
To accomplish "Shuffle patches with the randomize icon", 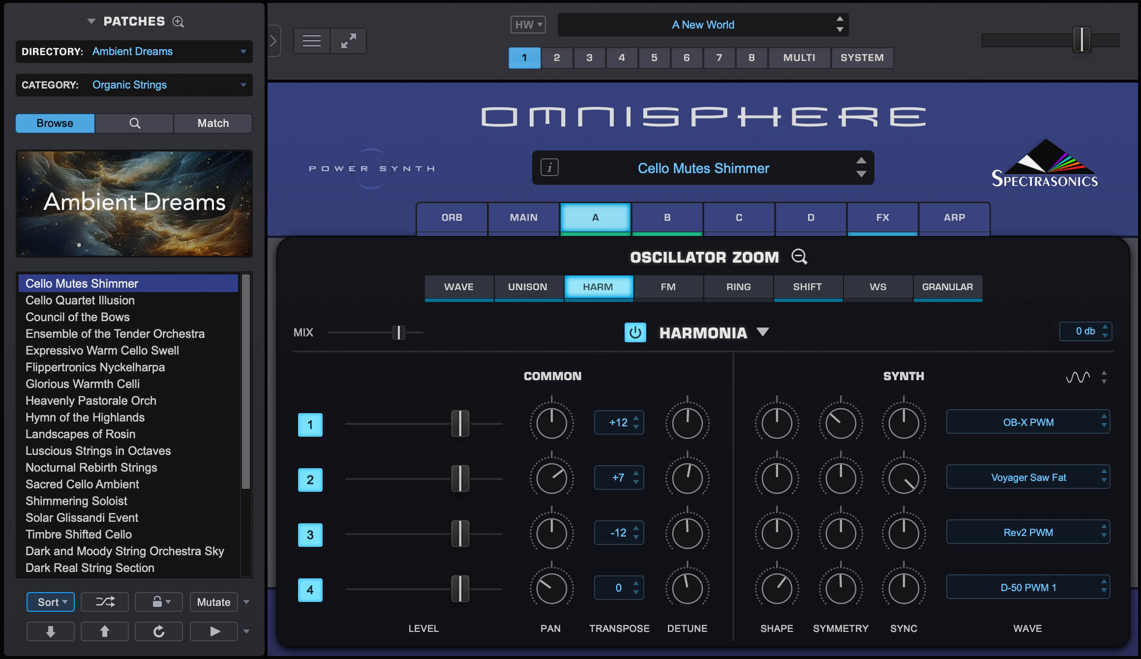I will 104,601.
